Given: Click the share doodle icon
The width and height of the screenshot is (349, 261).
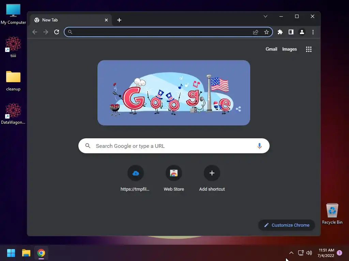Looking at the screenshot, I should point(238,109).
